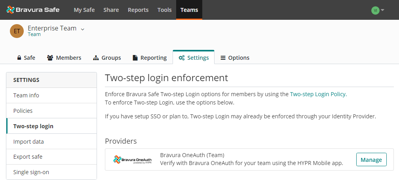Click the Two-step login enforcement heading

pos(166,78)
